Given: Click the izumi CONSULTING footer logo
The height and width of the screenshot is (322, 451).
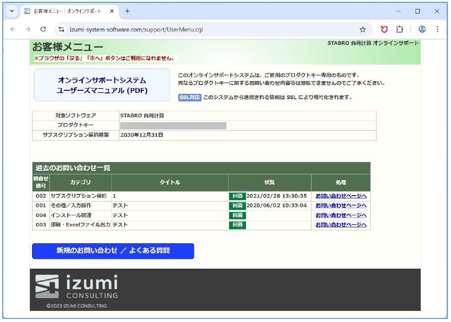Looking at the screenshot, I should pyautogui.click(x=77, y=287).
